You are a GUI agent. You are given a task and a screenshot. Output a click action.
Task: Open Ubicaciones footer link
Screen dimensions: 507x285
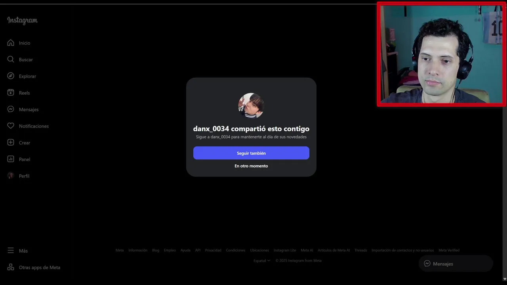(259, 250)
